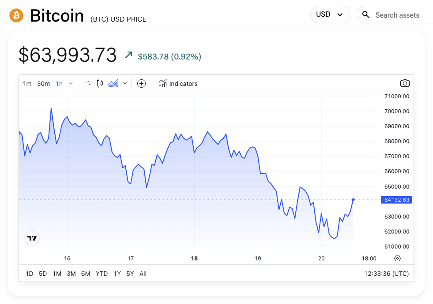This screenshot has height=304, width=433.
Task: Switch to the YTD range tab
Action: (102, 274)
